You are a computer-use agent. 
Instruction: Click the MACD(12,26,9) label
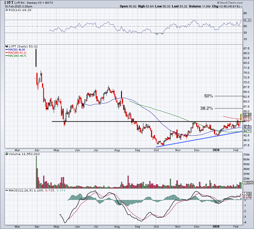click(x=21, y=190)
